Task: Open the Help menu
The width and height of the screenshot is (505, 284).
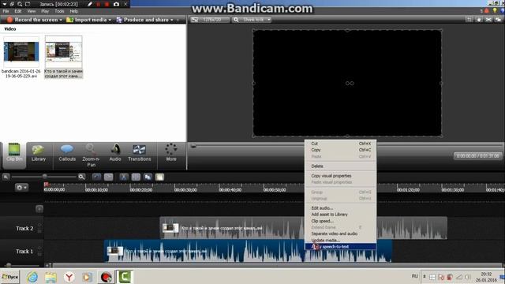Action: [74, 11]
